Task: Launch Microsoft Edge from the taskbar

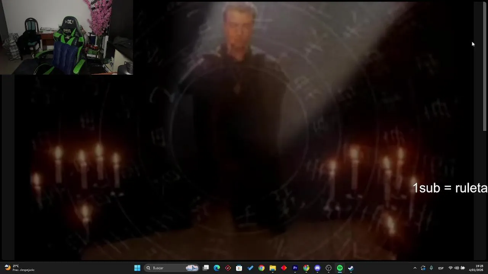Action: (217, 268)
